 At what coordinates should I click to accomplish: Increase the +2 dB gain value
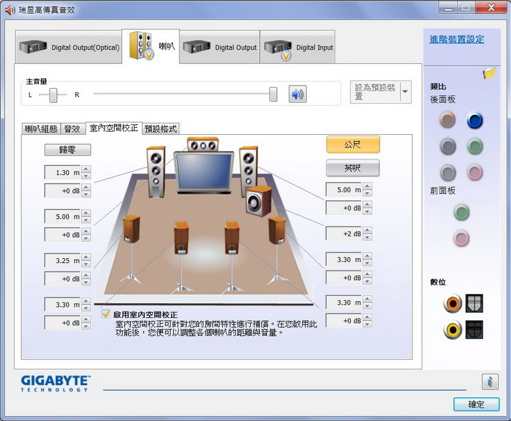(367, 230)
